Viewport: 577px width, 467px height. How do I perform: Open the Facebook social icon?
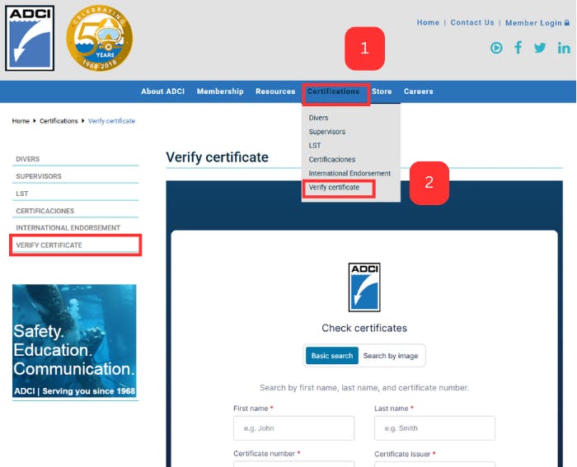[518, 48]
